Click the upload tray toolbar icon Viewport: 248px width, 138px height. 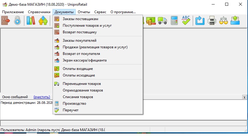235,20
